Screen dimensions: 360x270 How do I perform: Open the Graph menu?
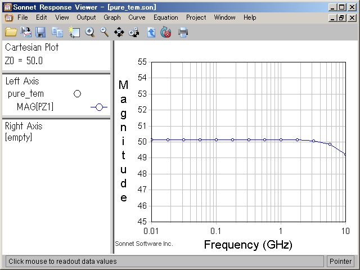coord(112,17)
